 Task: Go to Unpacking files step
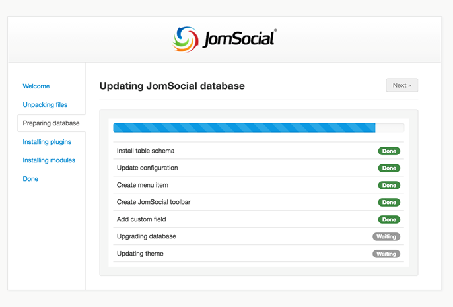tap(45, 104)
